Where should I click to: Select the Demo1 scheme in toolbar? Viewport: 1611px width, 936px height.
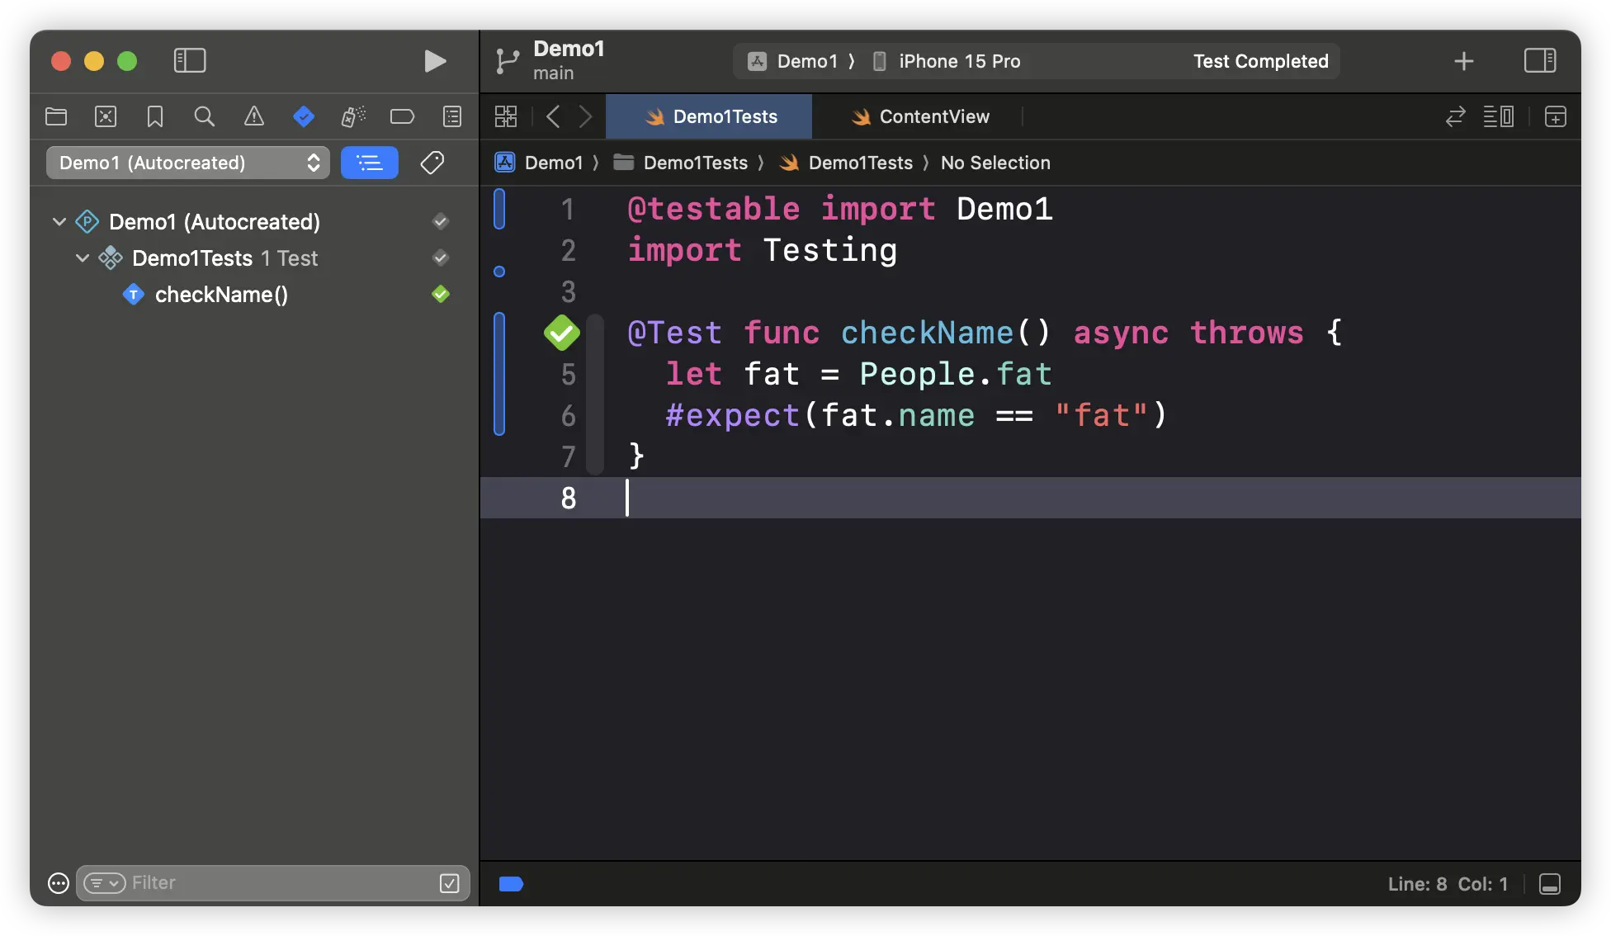pyautogui.click(x=793, y=61)
